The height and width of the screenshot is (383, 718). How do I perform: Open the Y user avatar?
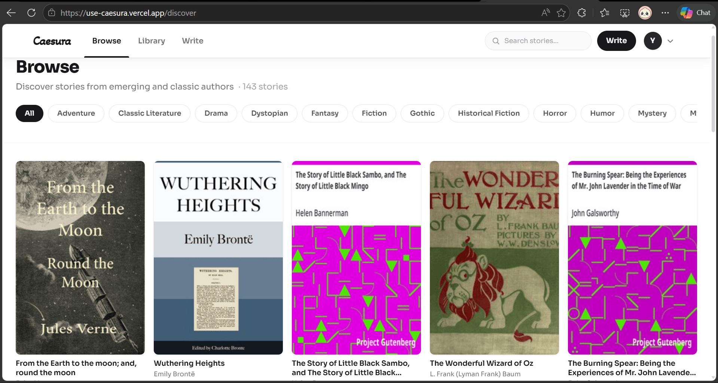[x=653, y=41]
